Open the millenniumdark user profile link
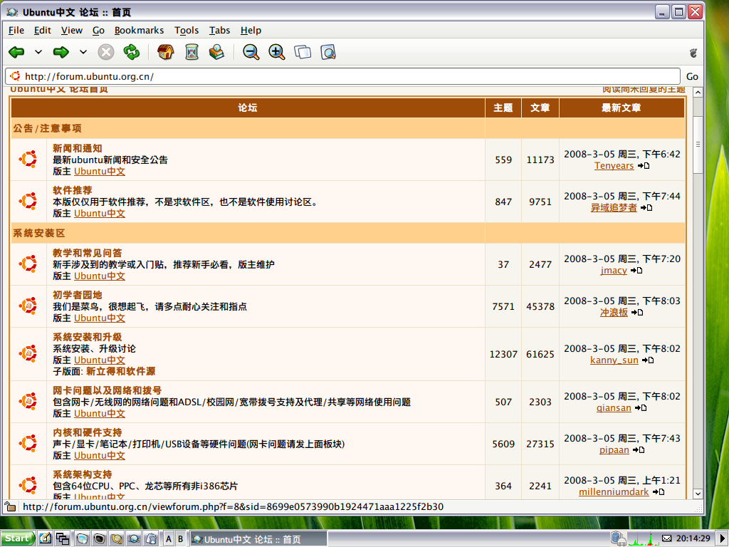This screenshot has width=729, height=547. click(x=613, y=491)
